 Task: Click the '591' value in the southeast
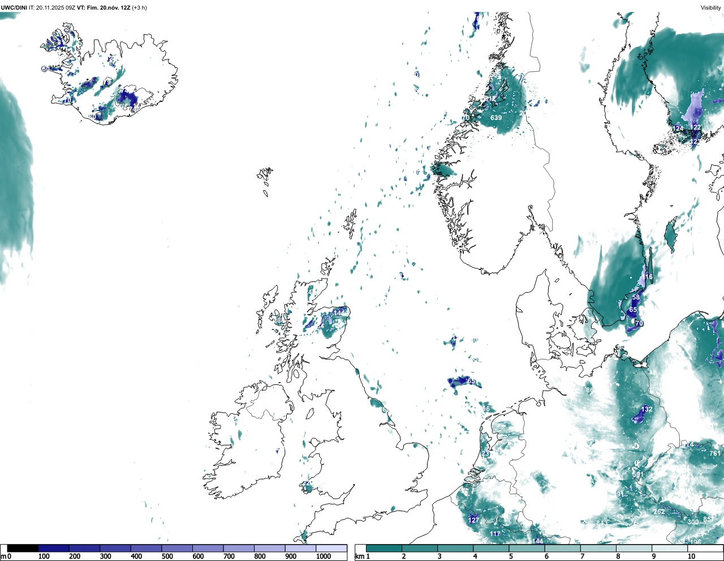coord(639,475)
